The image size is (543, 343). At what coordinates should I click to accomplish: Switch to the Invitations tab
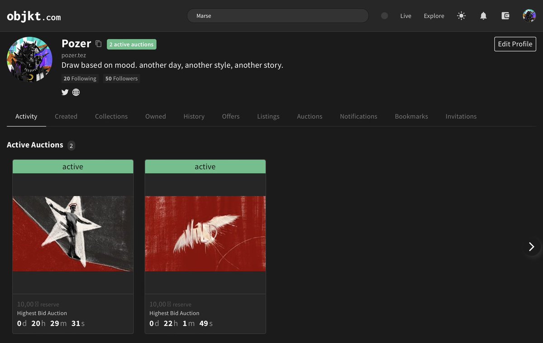tap(461, 116)
